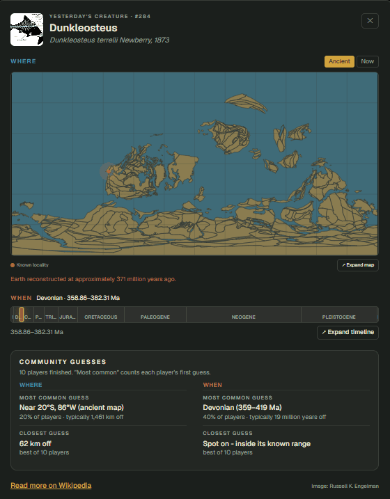Click the Near 20°S, 86°W most common guess

(72, 407)
